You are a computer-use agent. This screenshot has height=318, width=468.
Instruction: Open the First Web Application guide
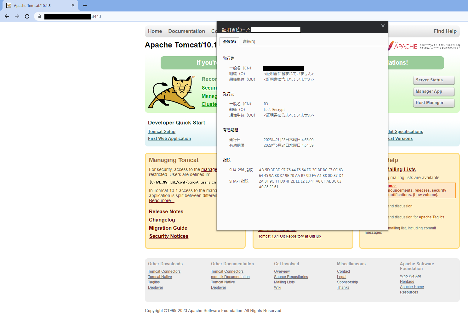pyautogui.click(x=169, y=138)
